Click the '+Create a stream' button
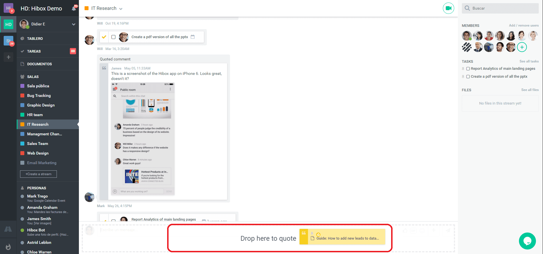 click(38, 174)
